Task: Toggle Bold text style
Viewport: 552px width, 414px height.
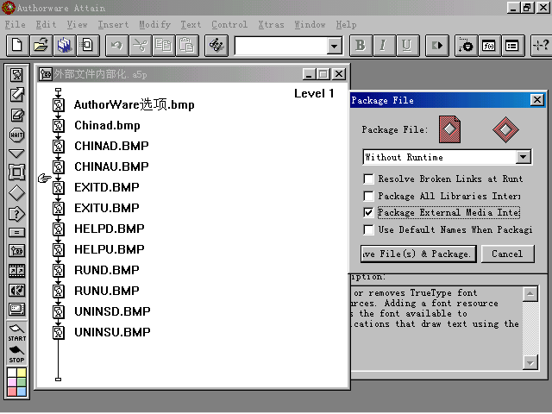Action: tap(361, 46)
